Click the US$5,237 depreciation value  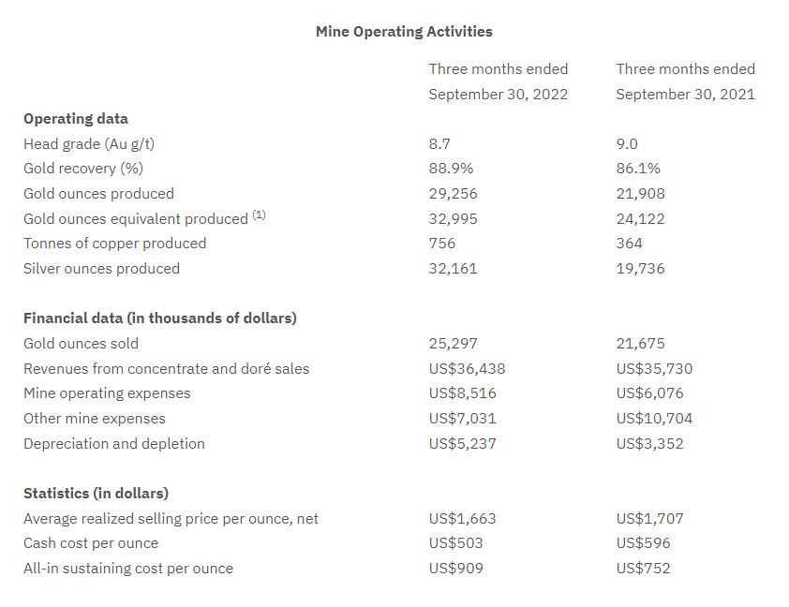click(x=462, y=444)
